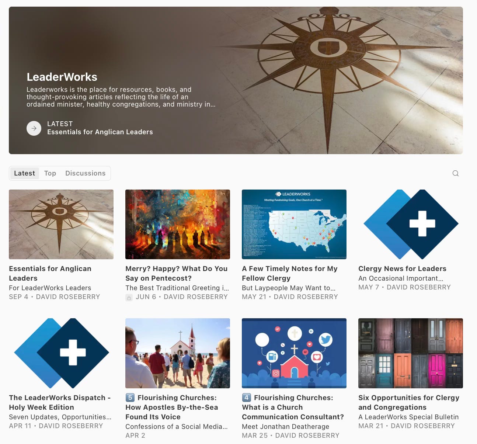Viewport: 477px width, 444px height.
Task: Click the LeaderWorks banner heading
Action: point(62,77)
